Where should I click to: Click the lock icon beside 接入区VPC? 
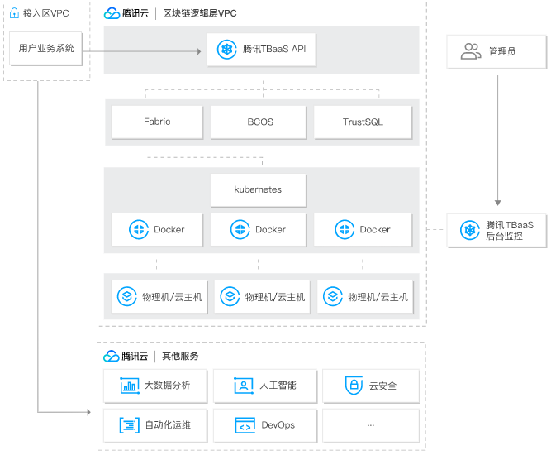pos(14,13)
